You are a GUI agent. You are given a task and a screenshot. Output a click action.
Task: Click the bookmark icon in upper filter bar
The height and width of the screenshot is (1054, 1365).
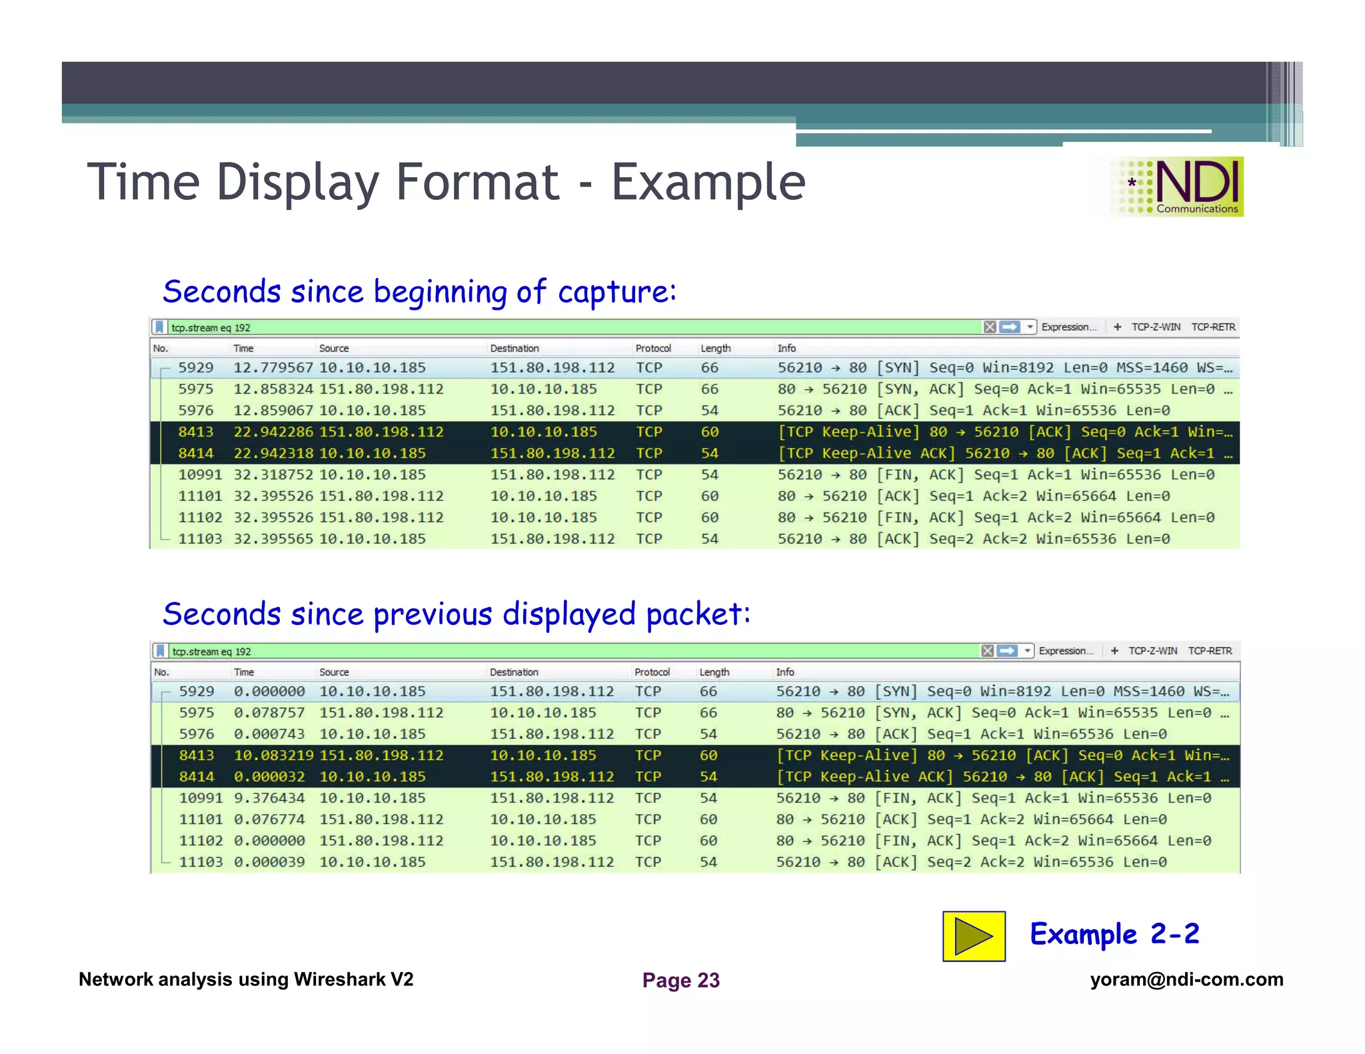point(159,327)
